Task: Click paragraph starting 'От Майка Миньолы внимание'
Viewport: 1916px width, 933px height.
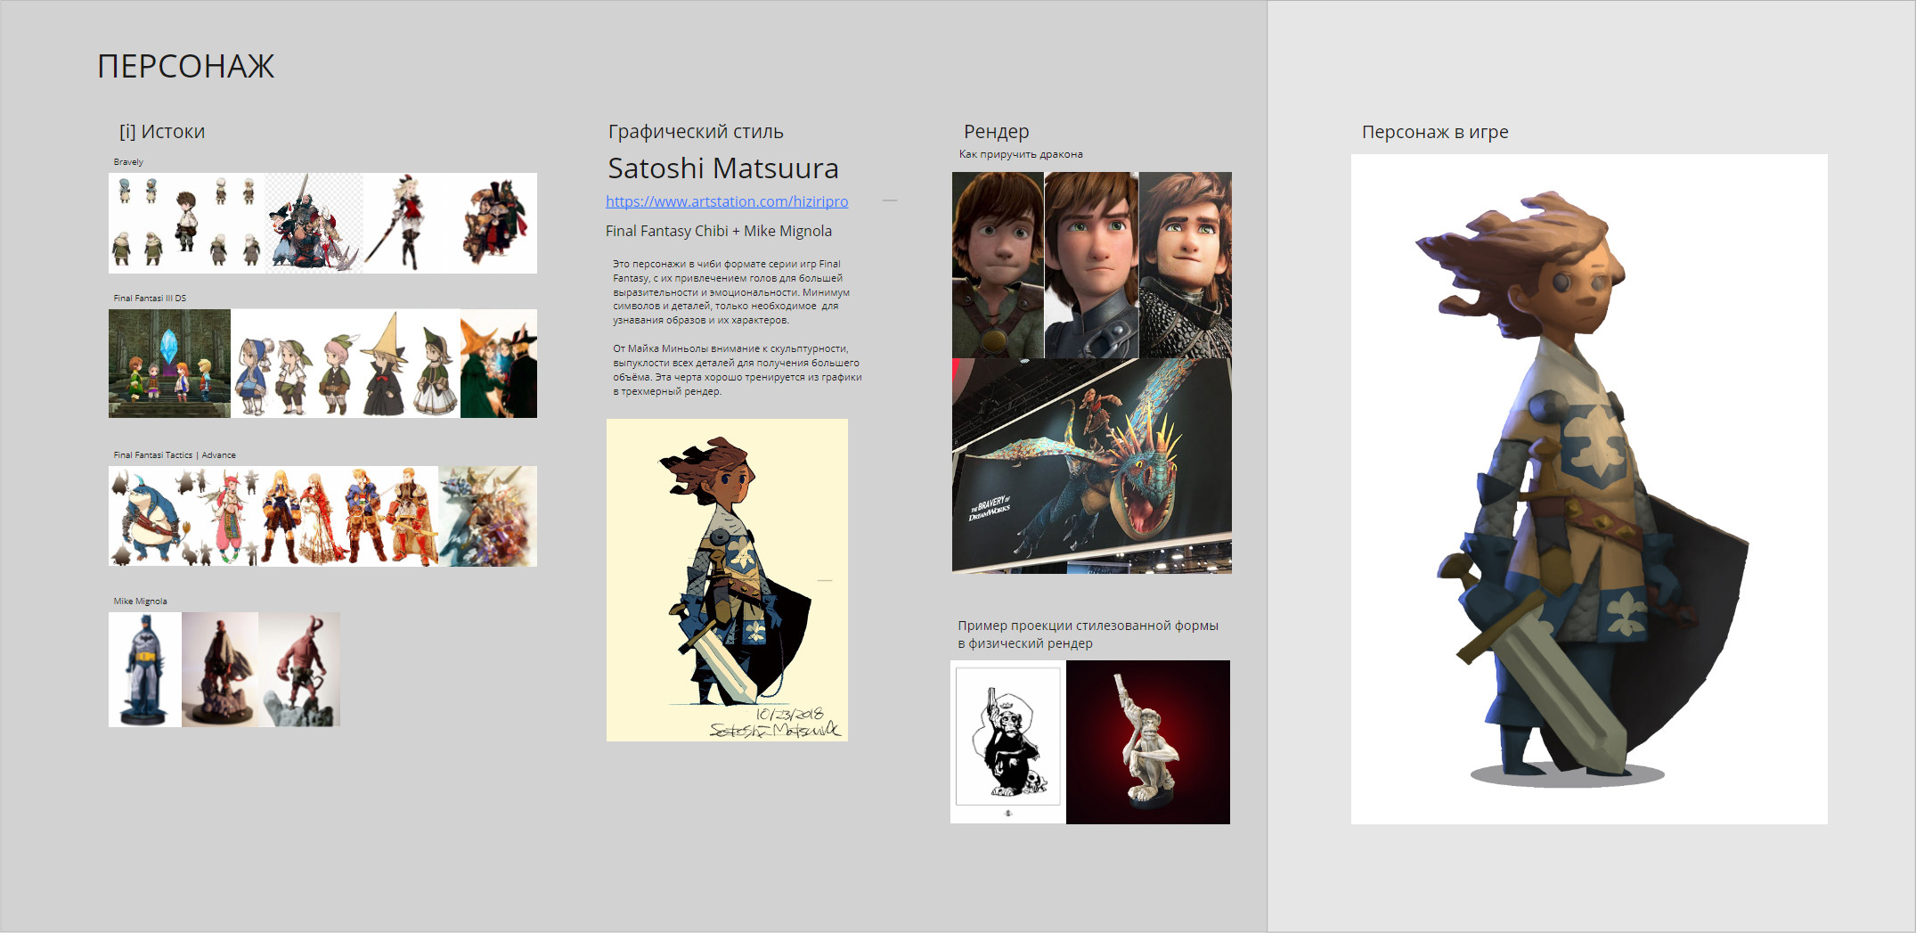Action: click(738, 370)
